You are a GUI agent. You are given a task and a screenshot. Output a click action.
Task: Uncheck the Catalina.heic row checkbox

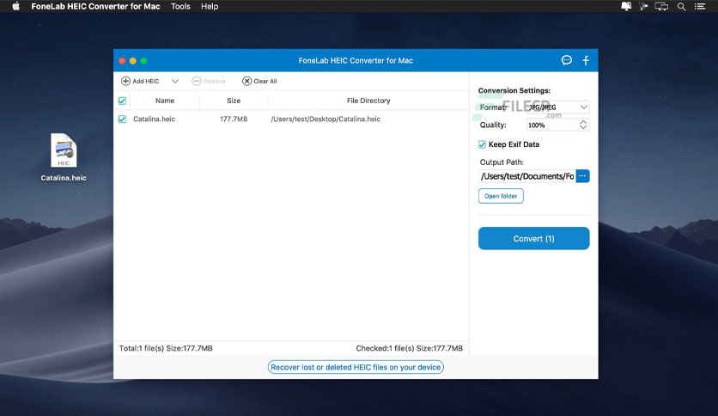pyautogui.click(x=122, y=119)
